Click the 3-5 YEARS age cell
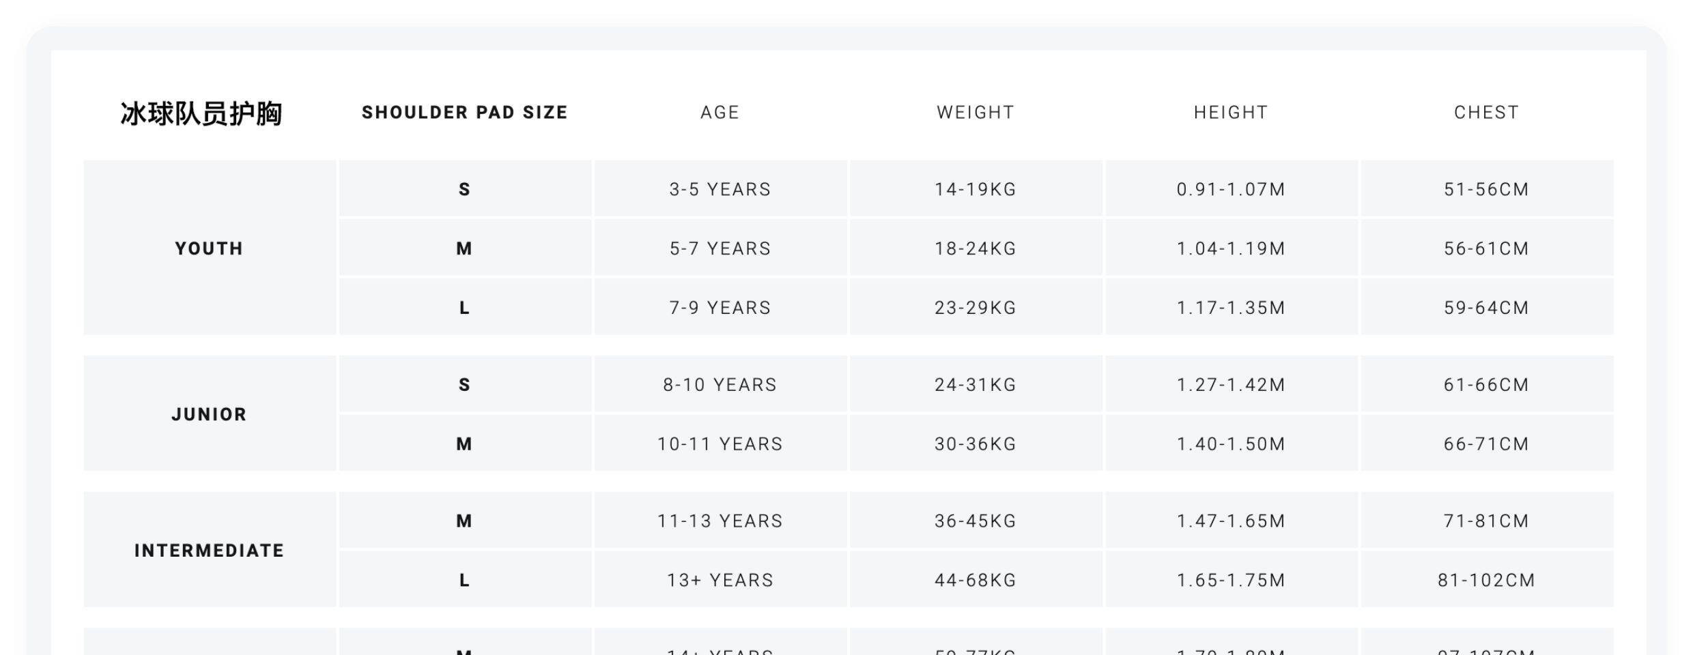Screen dimensions: 1693x655 tap(720, 189)
